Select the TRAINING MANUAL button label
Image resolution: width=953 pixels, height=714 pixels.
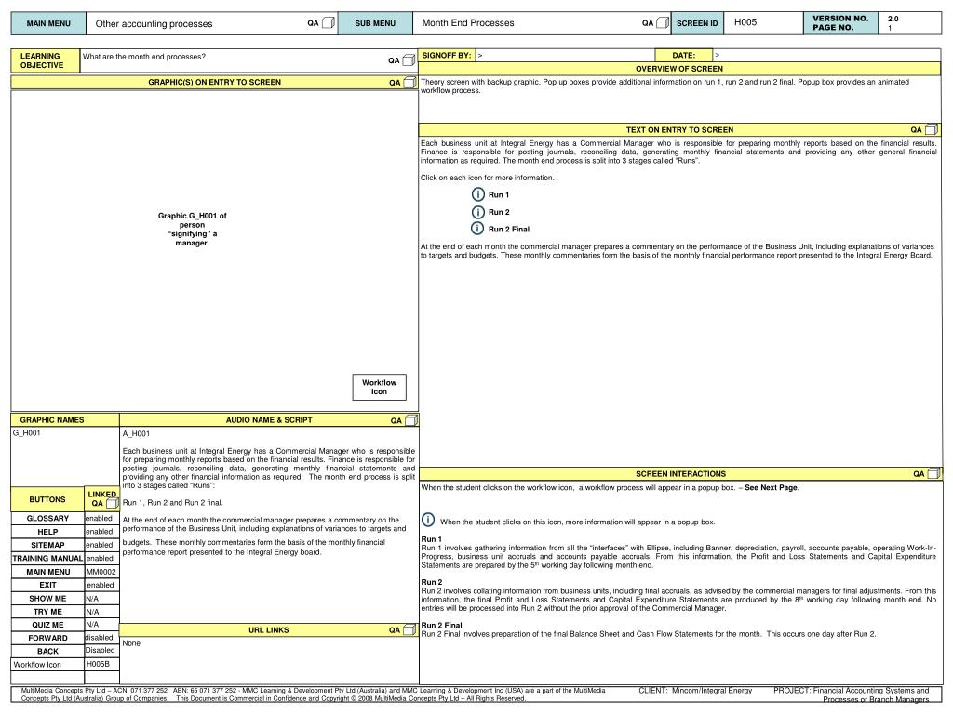tap(47, 559)
